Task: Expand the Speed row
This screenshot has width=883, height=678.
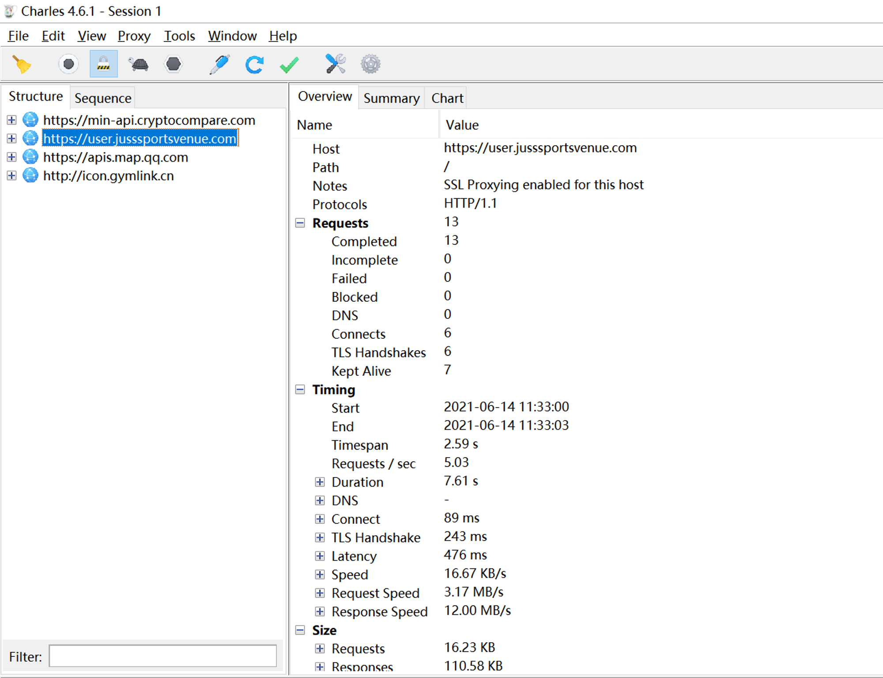Action: click(x=320, y=575)
